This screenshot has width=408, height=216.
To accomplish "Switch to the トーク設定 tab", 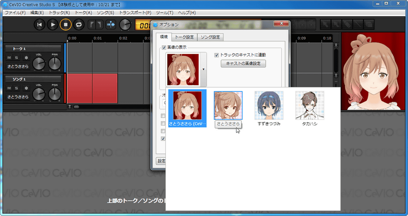I will point(184,37).
